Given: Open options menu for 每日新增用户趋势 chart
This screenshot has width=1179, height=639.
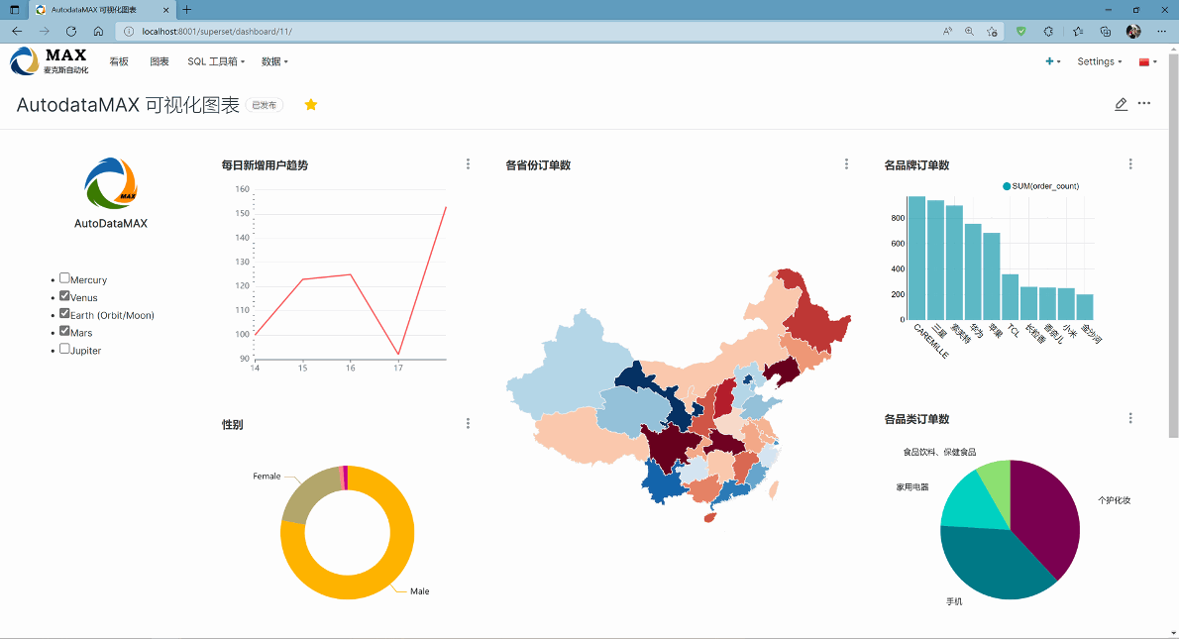Looking at the screenshot, I should click(468, 164).
